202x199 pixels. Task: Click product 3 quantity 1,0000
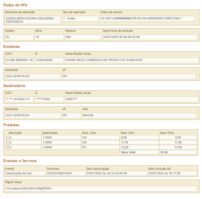(61, 147)
